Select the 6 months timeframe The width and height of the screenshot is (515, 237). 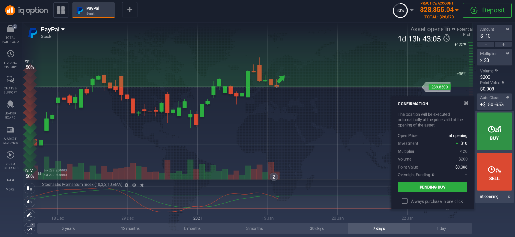coord(192,228)
